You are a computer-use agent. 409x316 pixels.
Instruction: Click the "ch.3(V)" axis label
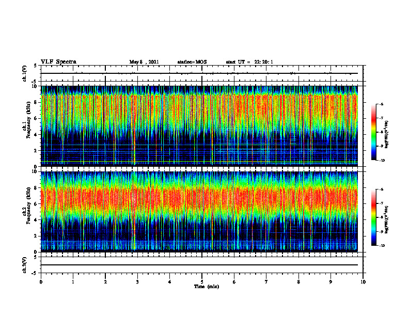[x=24, y=265]
